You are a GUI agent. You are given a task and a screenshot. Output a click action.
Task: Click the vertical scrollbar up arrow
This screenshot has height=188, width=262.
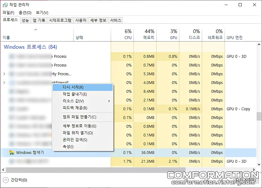click(x=259, y=44)
